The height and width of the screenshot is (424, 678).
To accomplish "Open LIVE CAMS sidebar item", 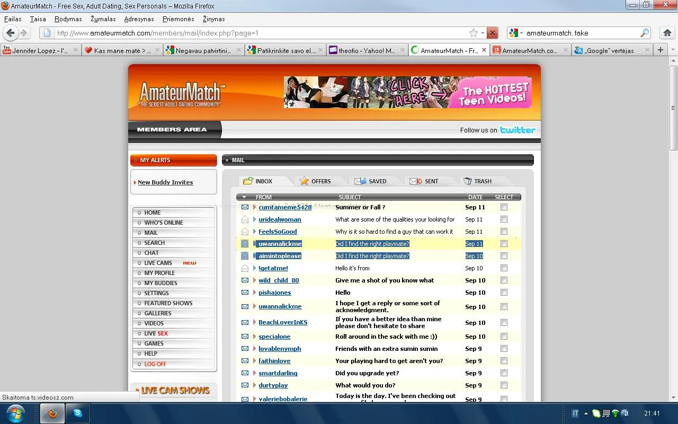I will 158,263.
